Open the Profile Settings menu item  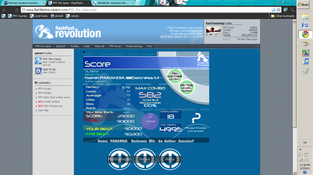pos(134,46)
